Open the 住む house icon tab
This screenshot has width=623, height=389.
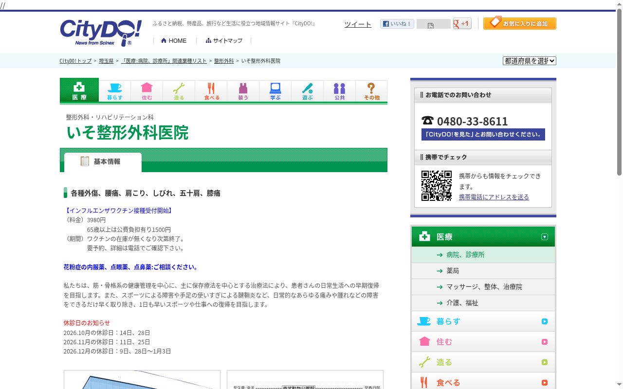point(147,91)
